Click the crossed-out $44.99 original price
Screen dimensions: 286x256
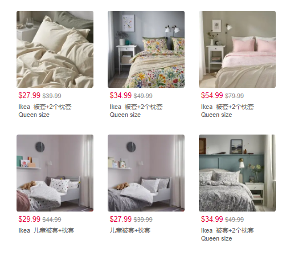[52, 220]
